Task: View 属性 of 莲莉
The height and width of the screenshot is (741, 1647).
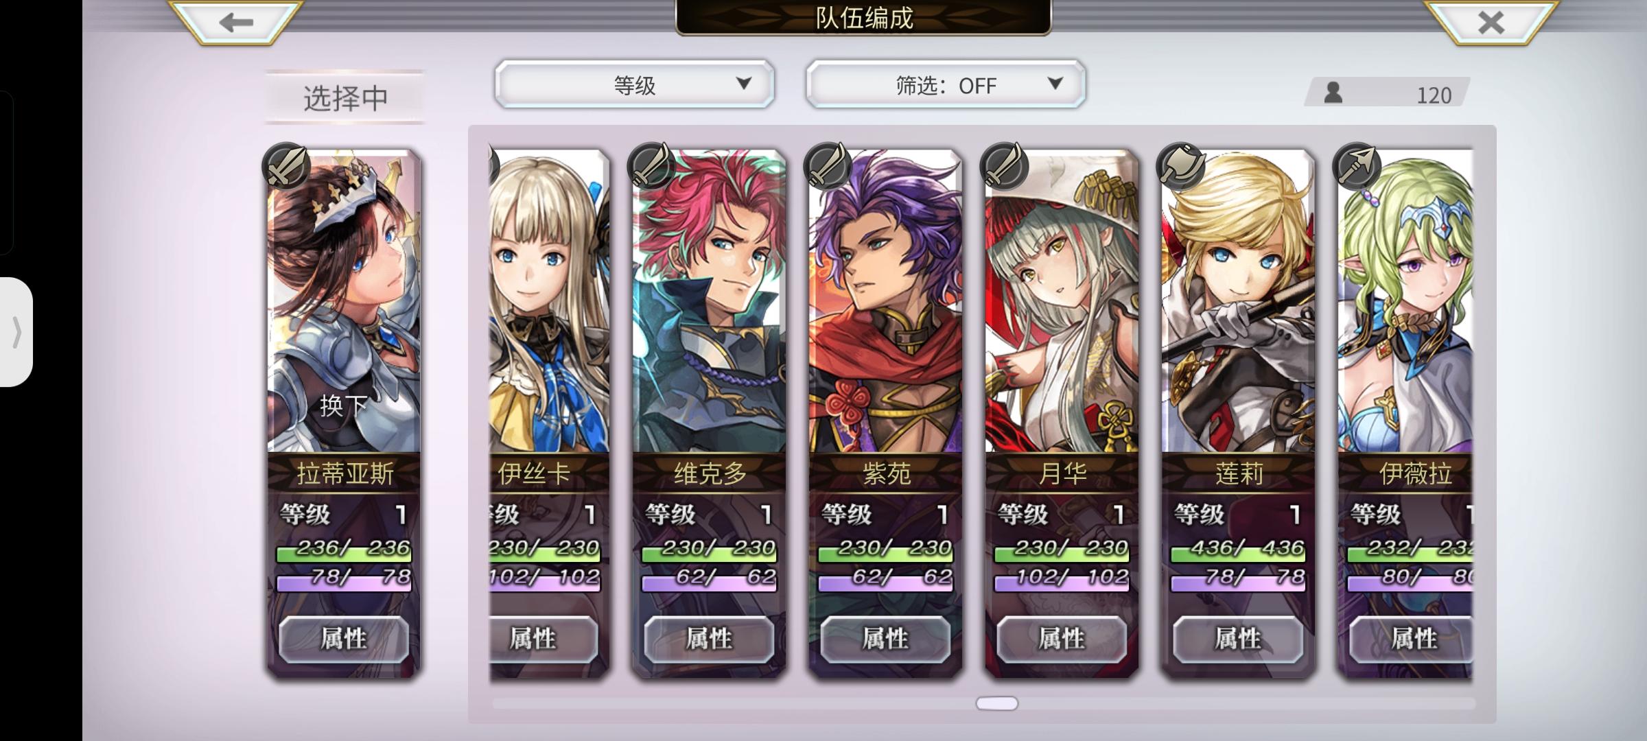Action: (x=1238, y=639)
